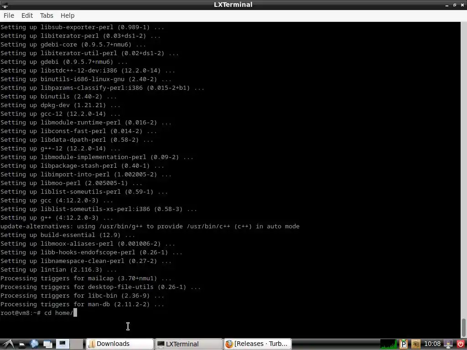
Task: Click 'Setting up build-essential (12.9)' line
Action: coord(67,235)
